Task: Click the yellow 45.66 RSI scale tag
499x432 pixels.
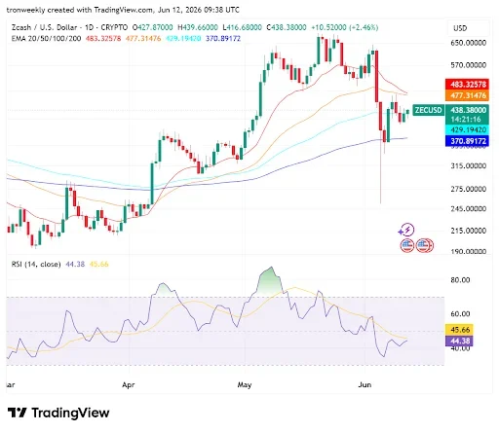Action: (x=459, y=330)
